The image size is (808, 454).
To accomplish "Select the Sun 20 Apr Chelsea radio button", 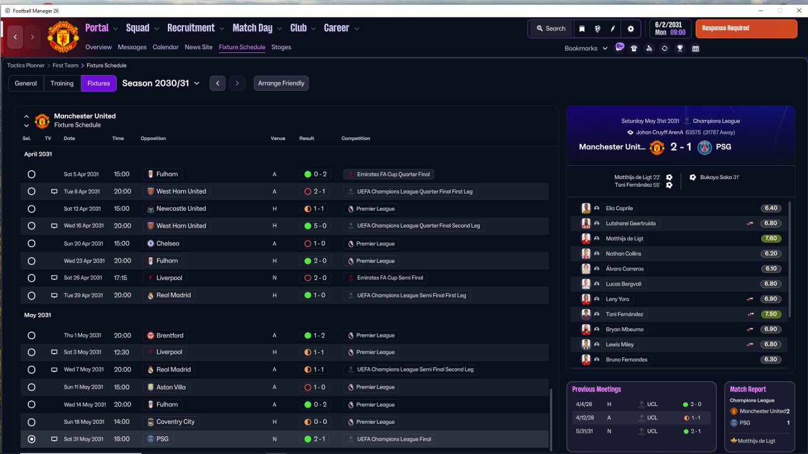I will (x=32, y=243).
